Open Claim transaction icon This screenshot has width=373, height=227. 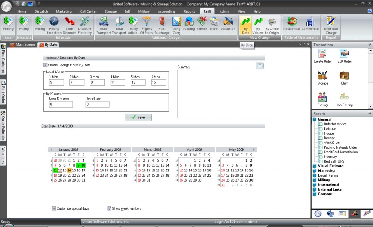click(x=345, y=78)
